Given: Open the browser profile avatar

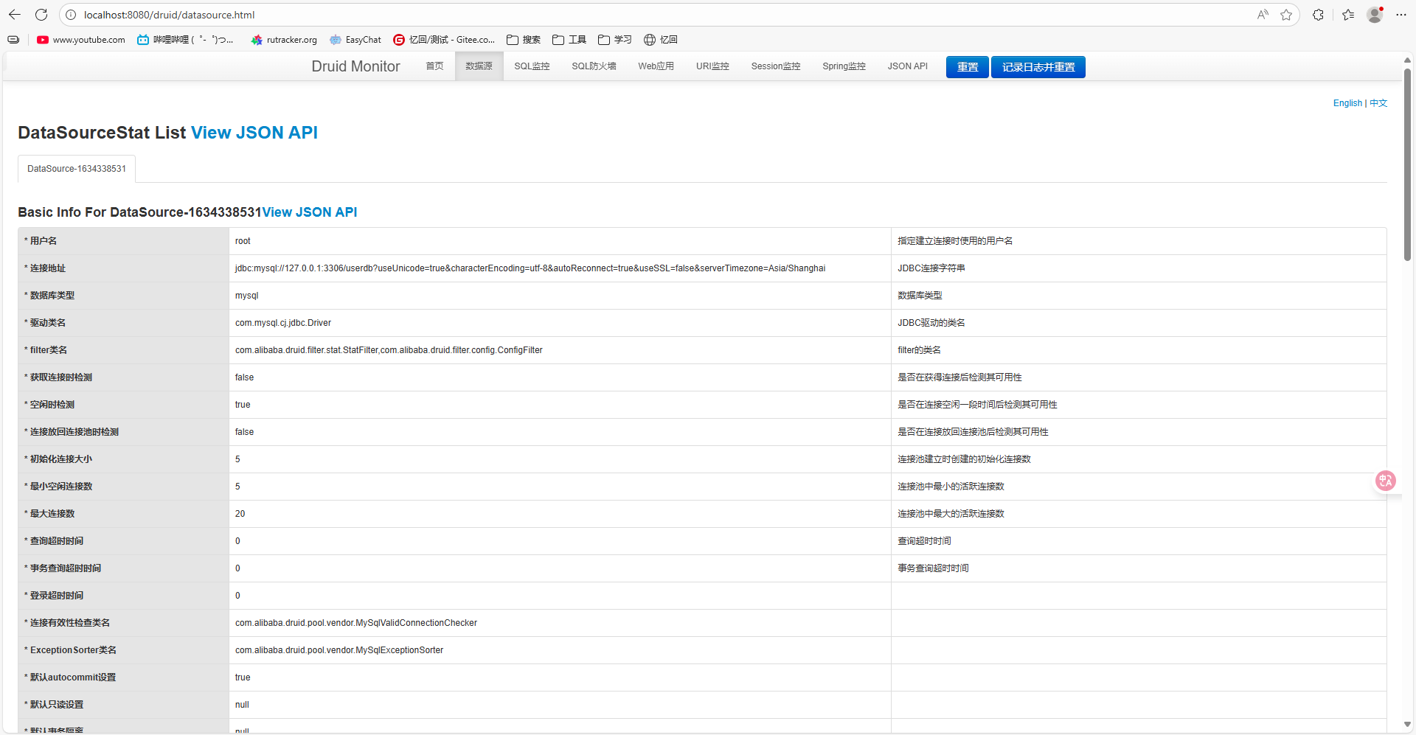Looking at the screenshot, I should pyautogui.click(x=1375, y=15).
